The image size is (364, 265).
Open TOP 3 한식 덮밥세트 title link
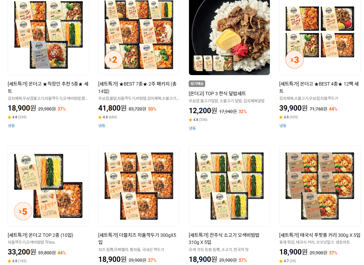point(217,94)
